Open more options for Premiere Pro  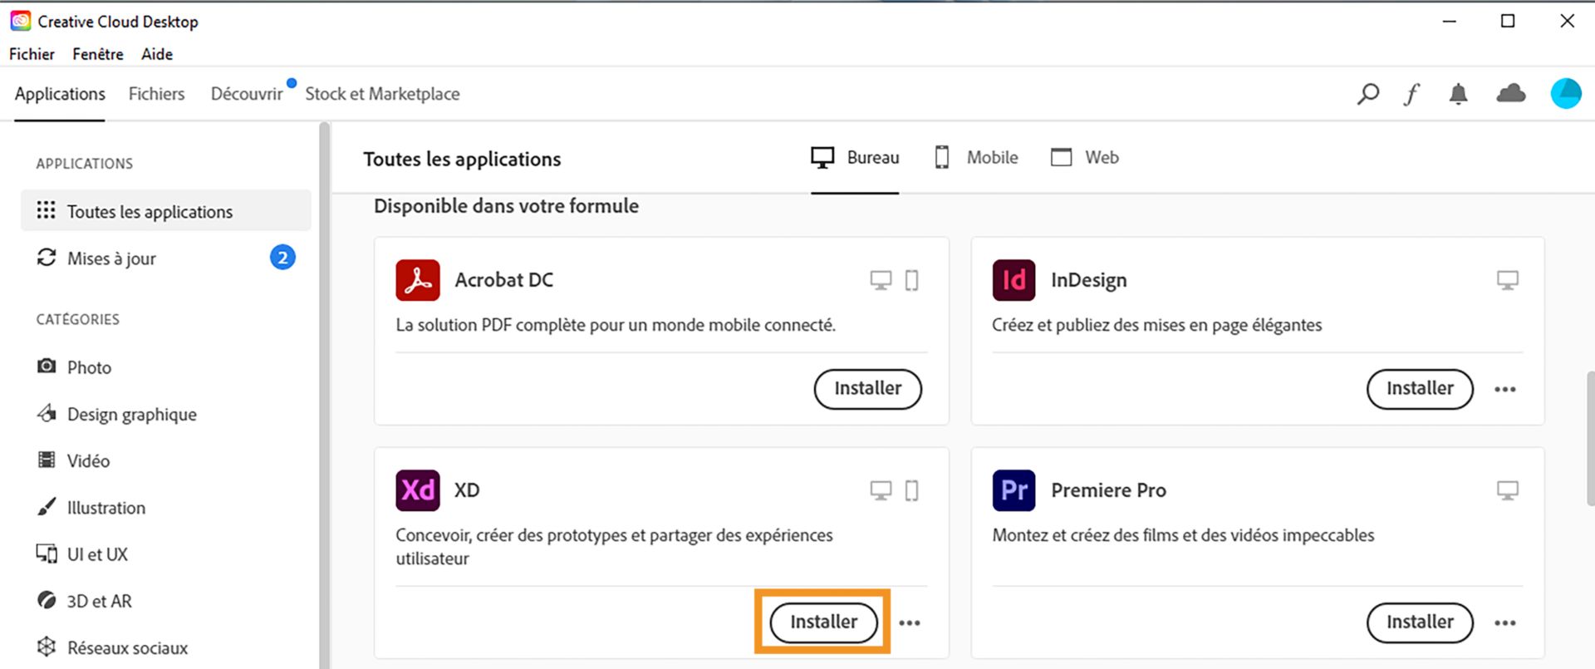point(1505,622)
